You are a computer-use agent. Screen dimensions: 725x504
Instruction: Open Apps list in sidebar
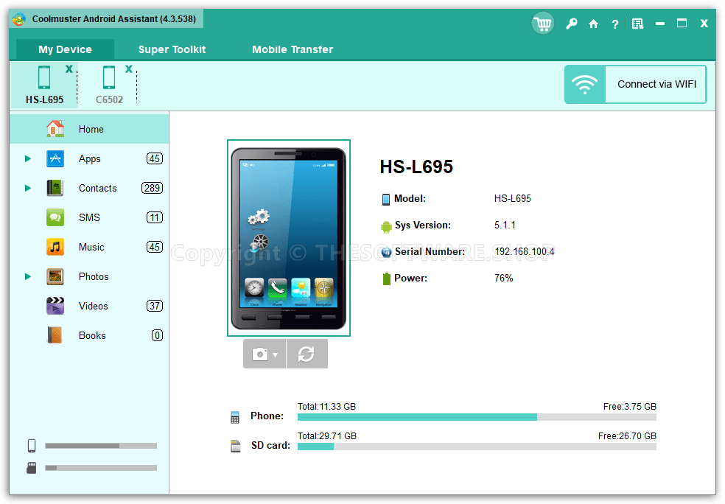pos(89,158)
